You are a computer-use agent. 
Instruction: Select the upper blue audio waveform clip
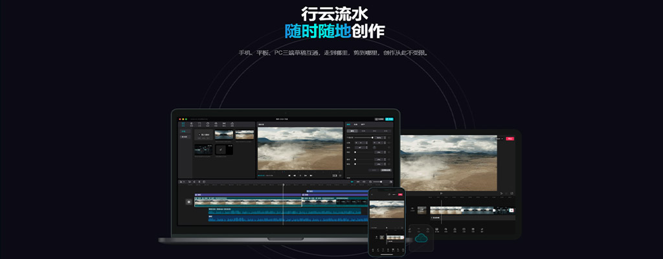pyautogui.click(x=285, y=211)
